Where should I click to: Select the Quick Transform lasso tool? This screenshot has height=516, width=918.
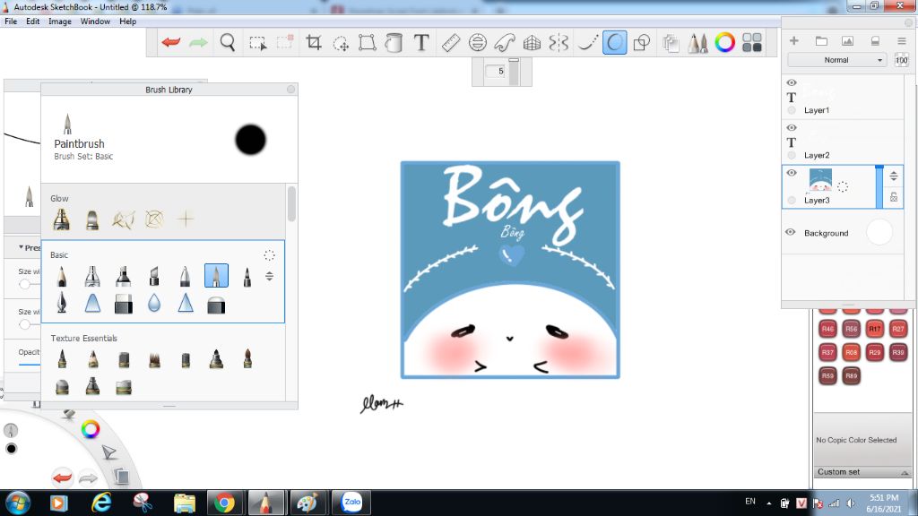tap(341, 43)
